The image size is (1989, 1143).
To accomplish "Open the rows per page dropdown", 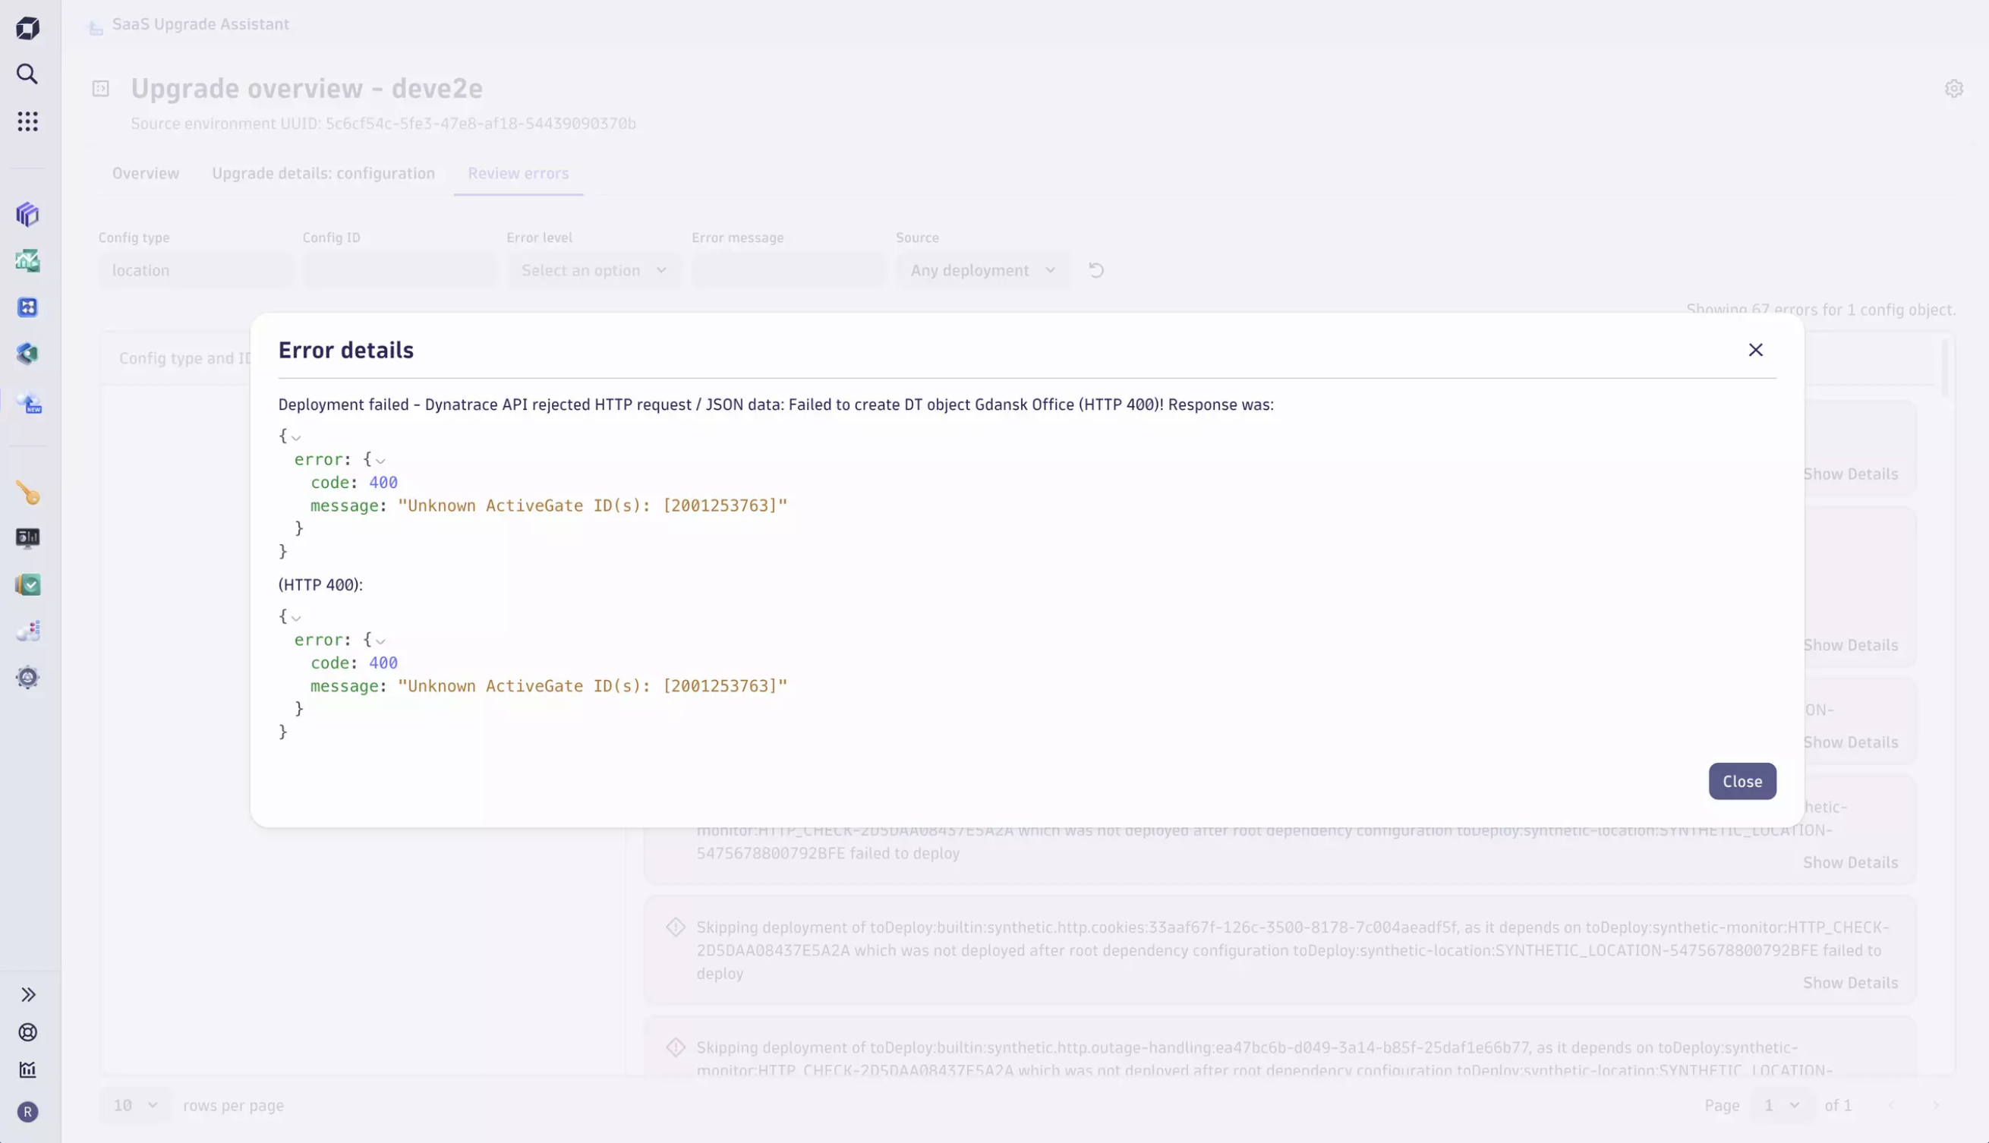I will pos(134,1104).
